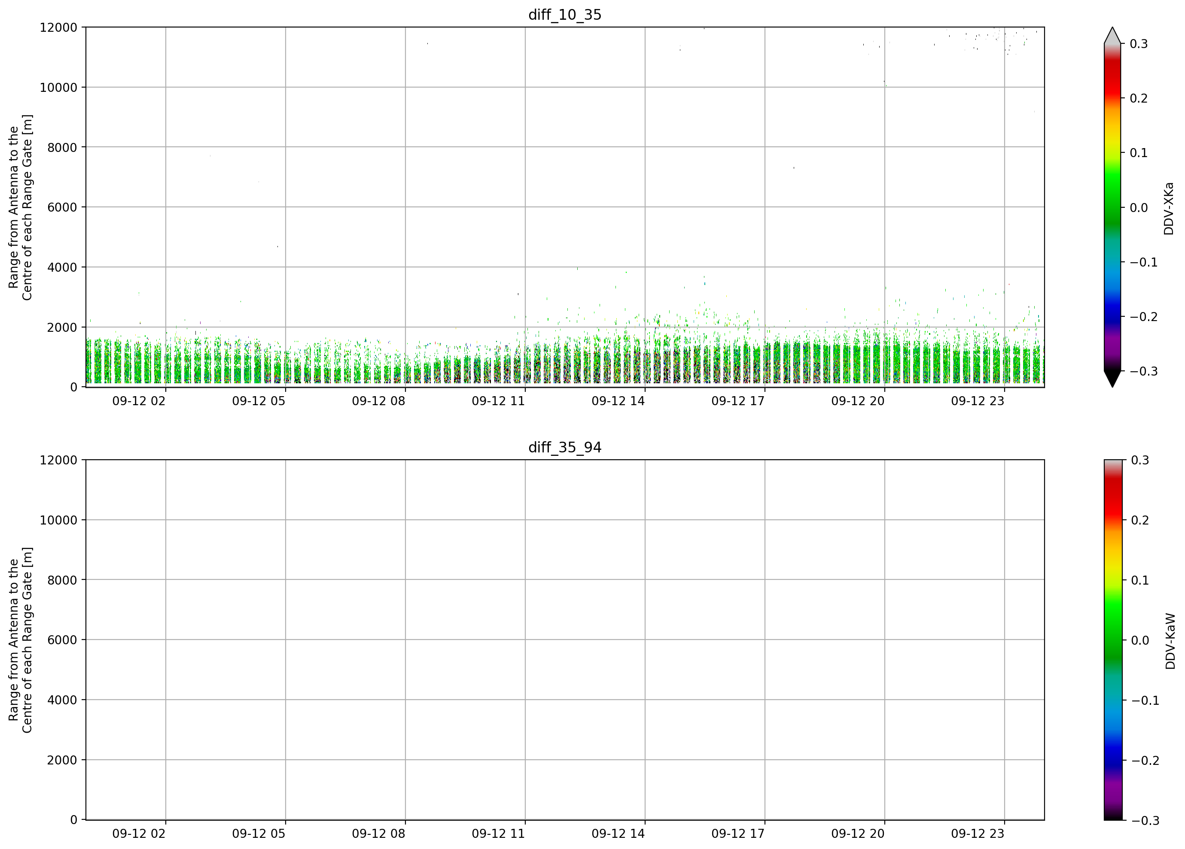Select the −0.2 tick on DDV-XKa colorbar
1185x849 pixels.
pyautogui.click(x=1144, y=317)
